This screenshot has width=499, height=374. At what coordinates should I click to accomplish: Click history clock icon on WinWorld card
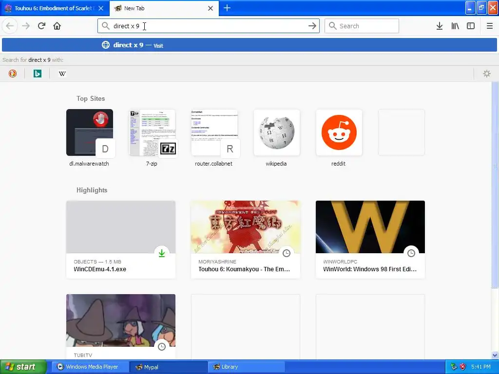411,253
